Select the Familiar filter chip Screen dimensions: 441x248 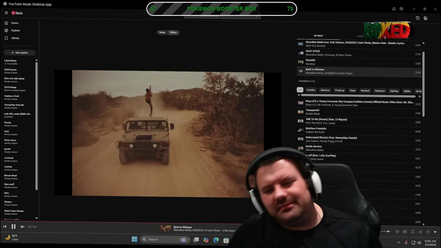point(311,90)
